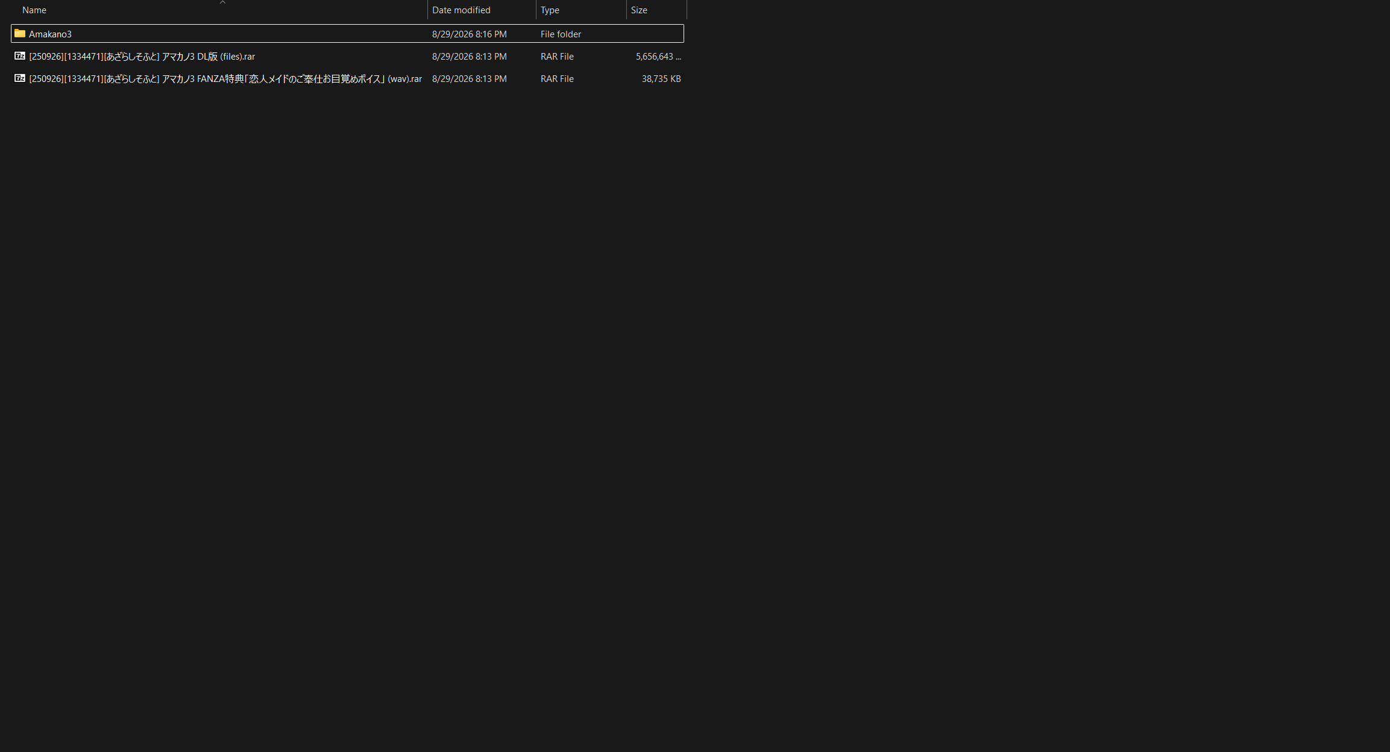
Task: Click the modified date of the (files).rar row
Action: coord(469,57)
